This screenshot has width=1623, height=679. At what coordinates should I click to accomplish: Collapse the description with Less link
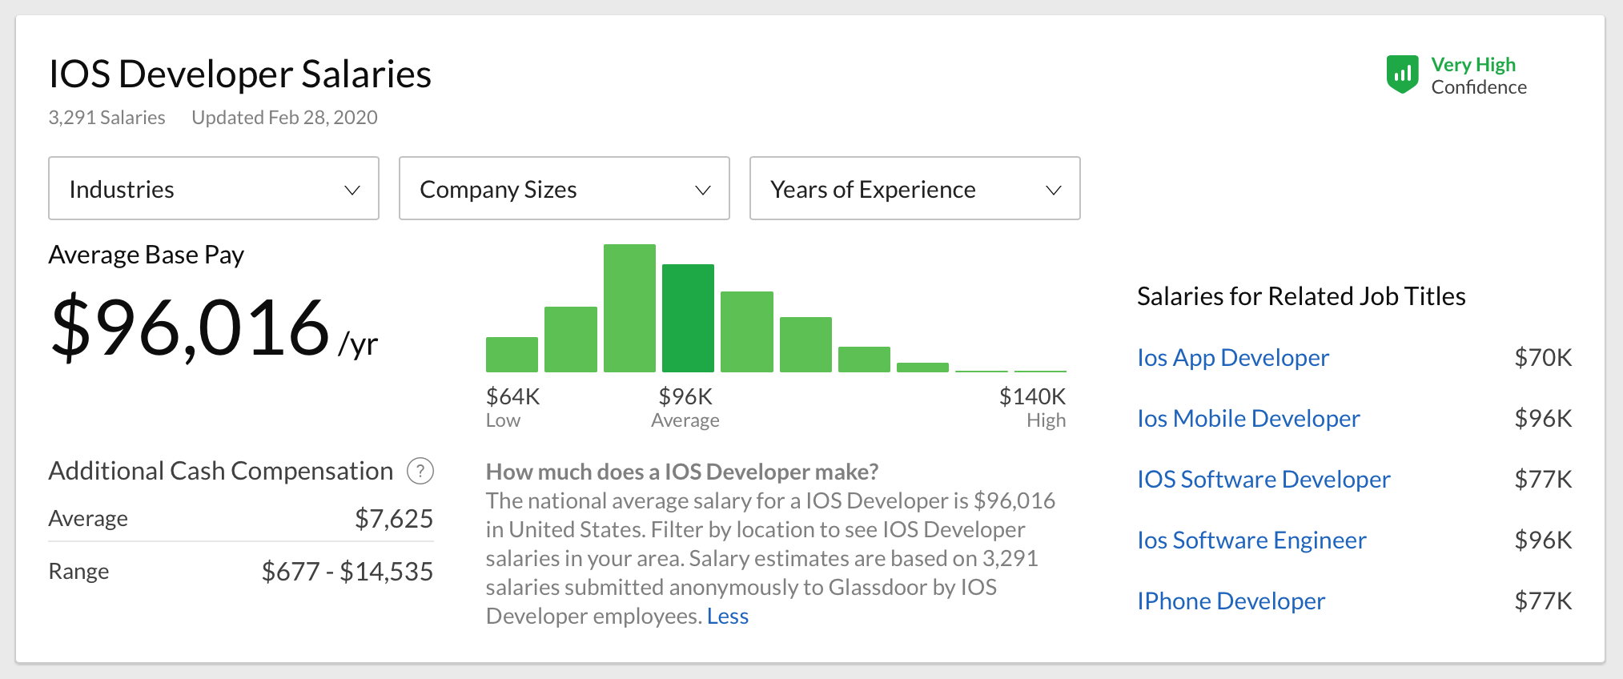tap(727, 616)
